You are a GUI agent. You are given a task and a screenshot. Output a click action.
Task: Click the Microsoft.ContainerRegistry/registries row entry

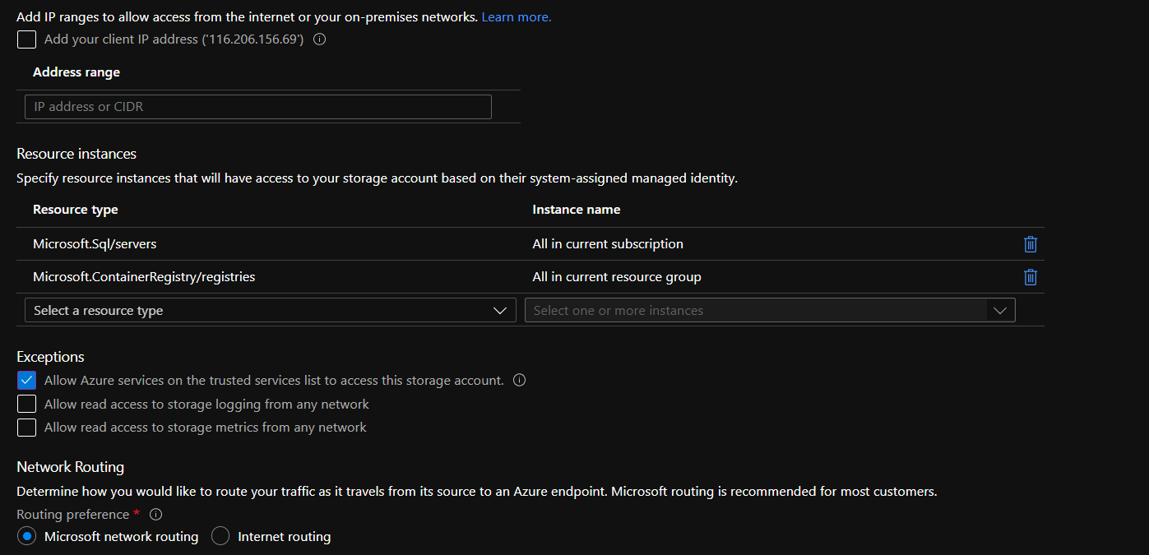(144, 277)
